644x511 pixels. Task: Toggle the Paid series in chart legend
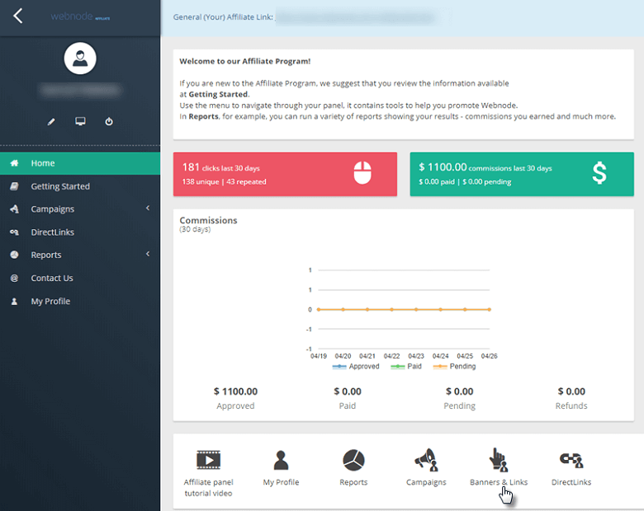[406, 366]
